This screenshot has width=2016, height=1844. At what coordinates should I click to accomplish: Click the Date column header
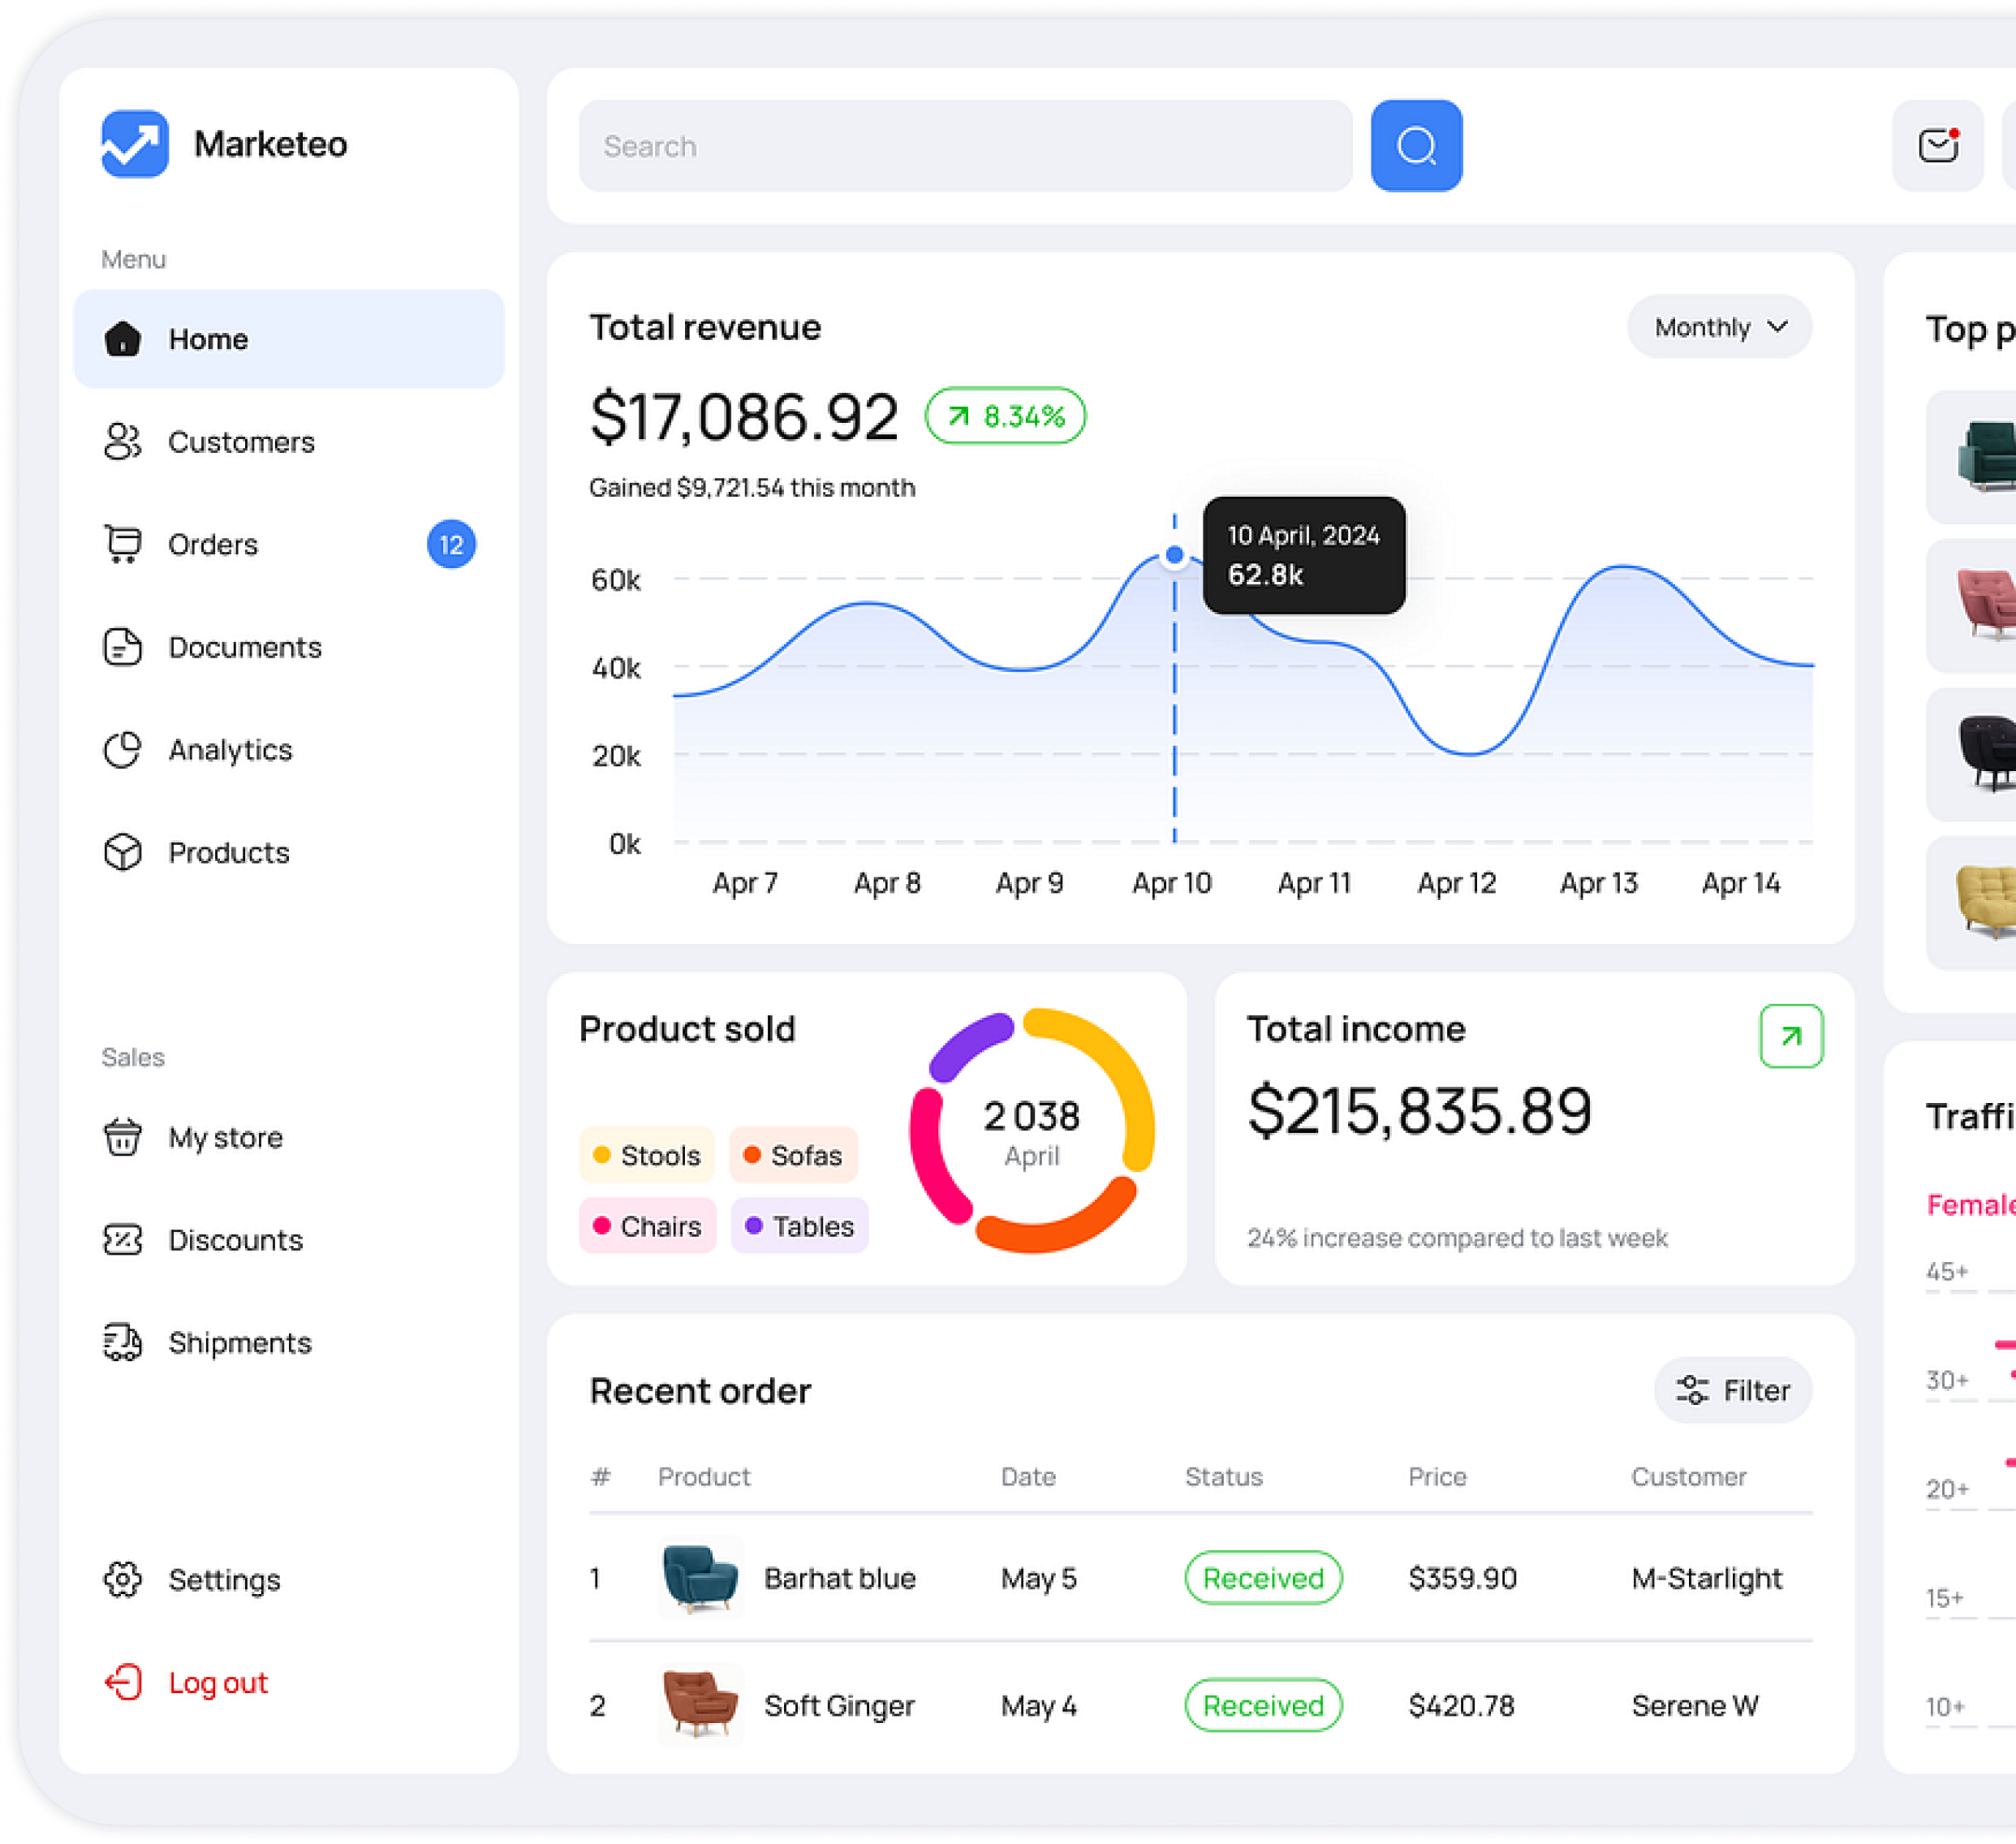(1028, 1476)
